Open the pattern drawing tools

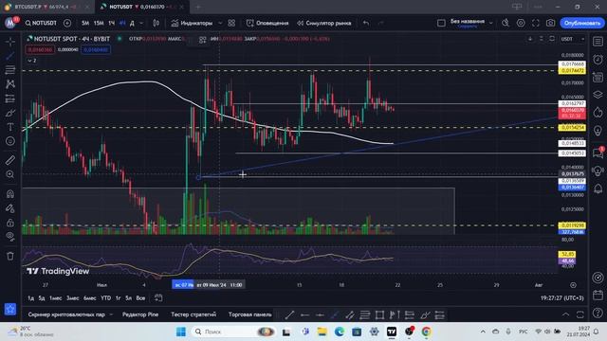[10, 84]
